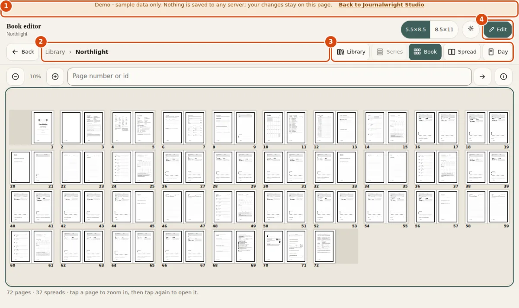Open page 51 thumbnail
The image size is (519, 308).
click(296, 207)
